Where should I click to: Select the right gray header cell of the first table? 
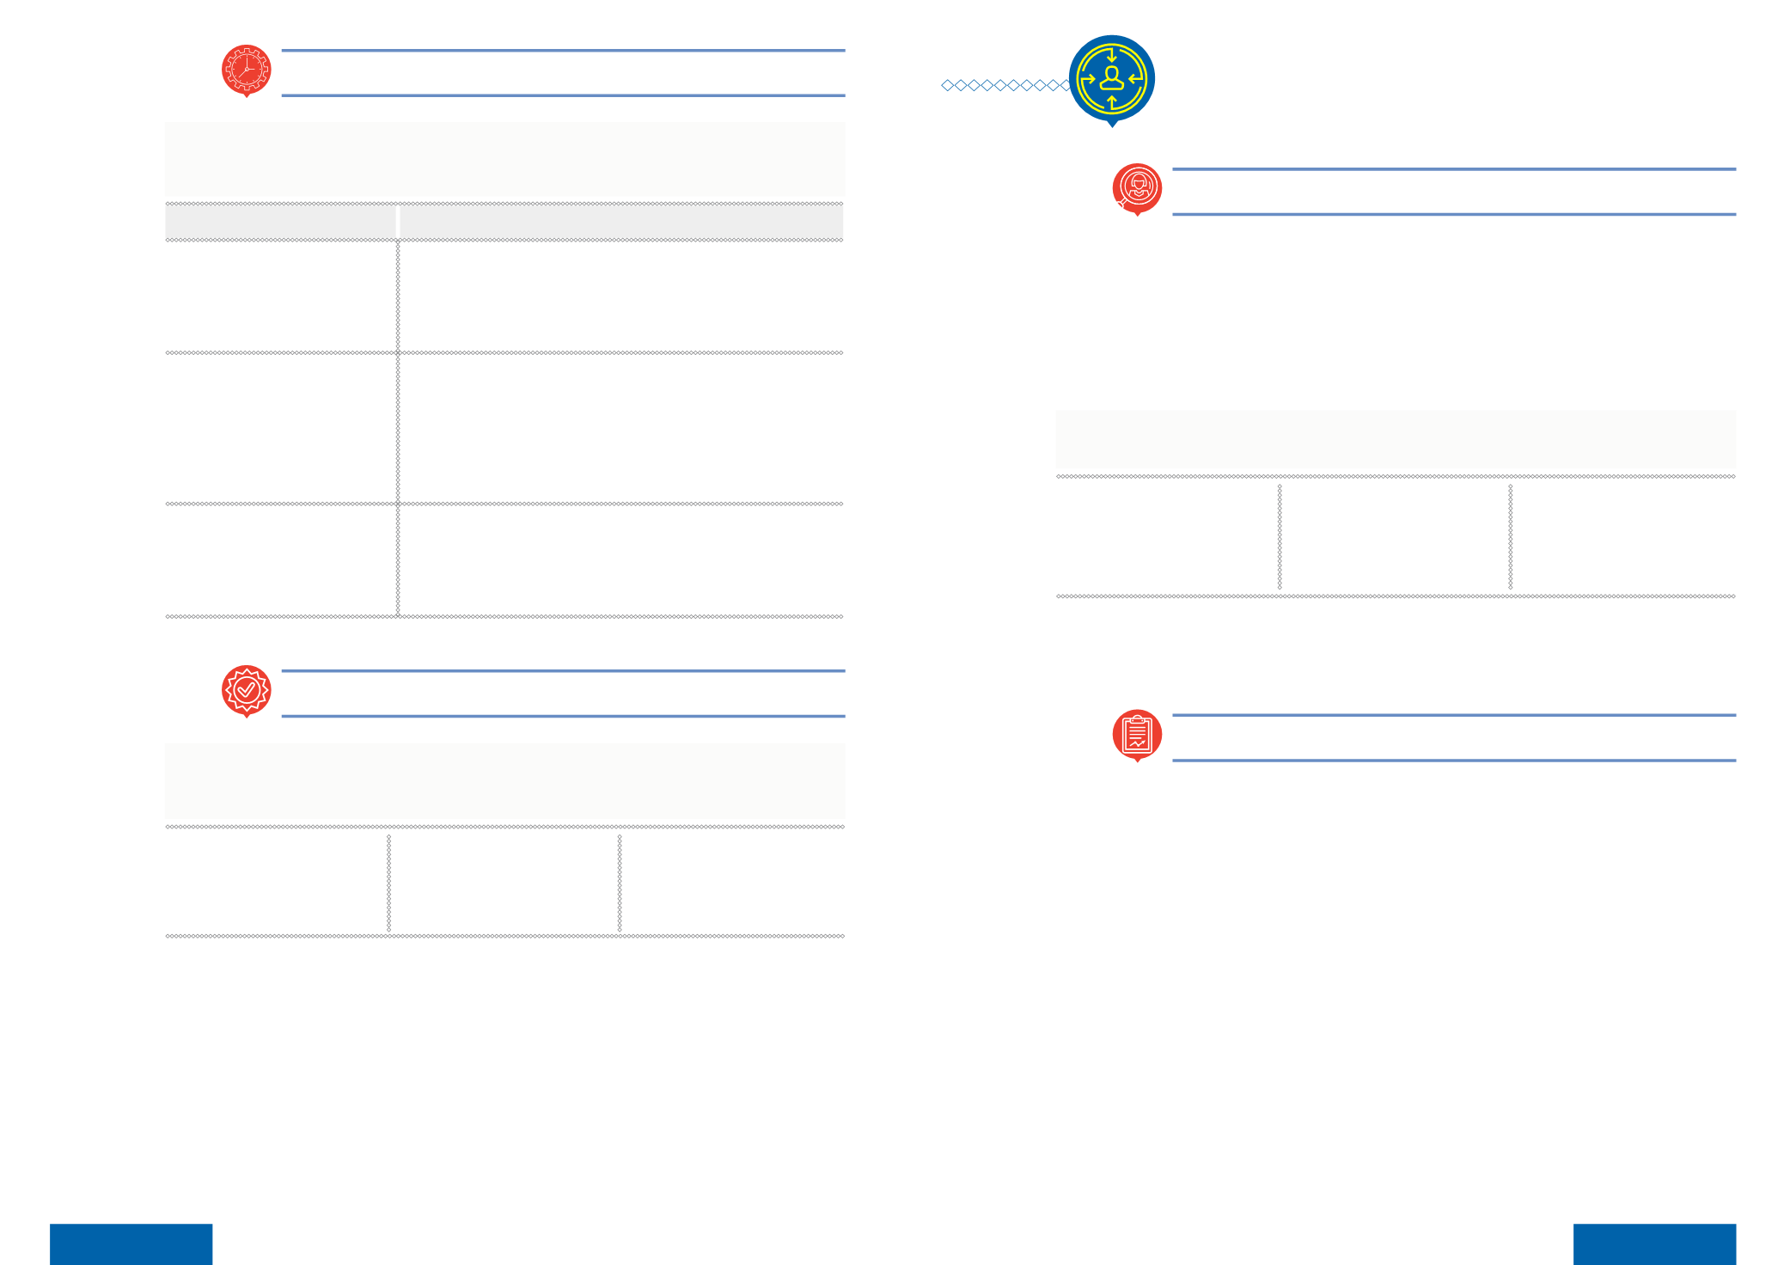[621, 222]
